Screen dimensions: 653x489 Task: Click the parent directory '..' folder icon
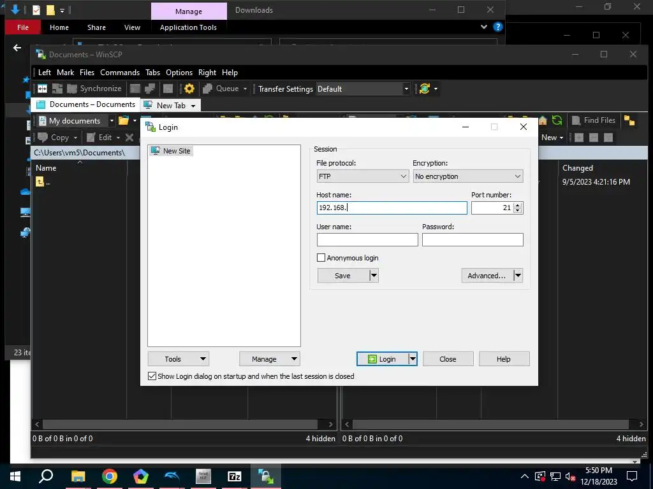[40, 181]
